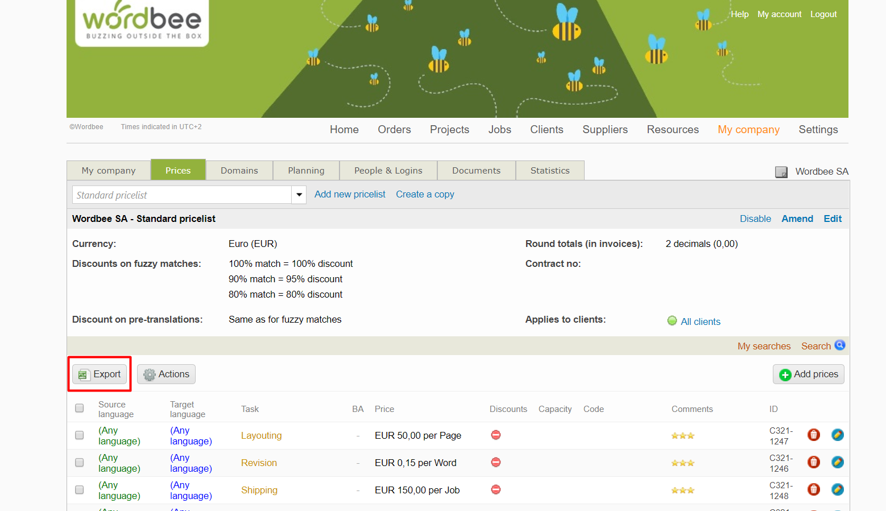886x511 pixels.
Task: Open the Standard pricelist dropdown arrow
Action: pos(299,195)
